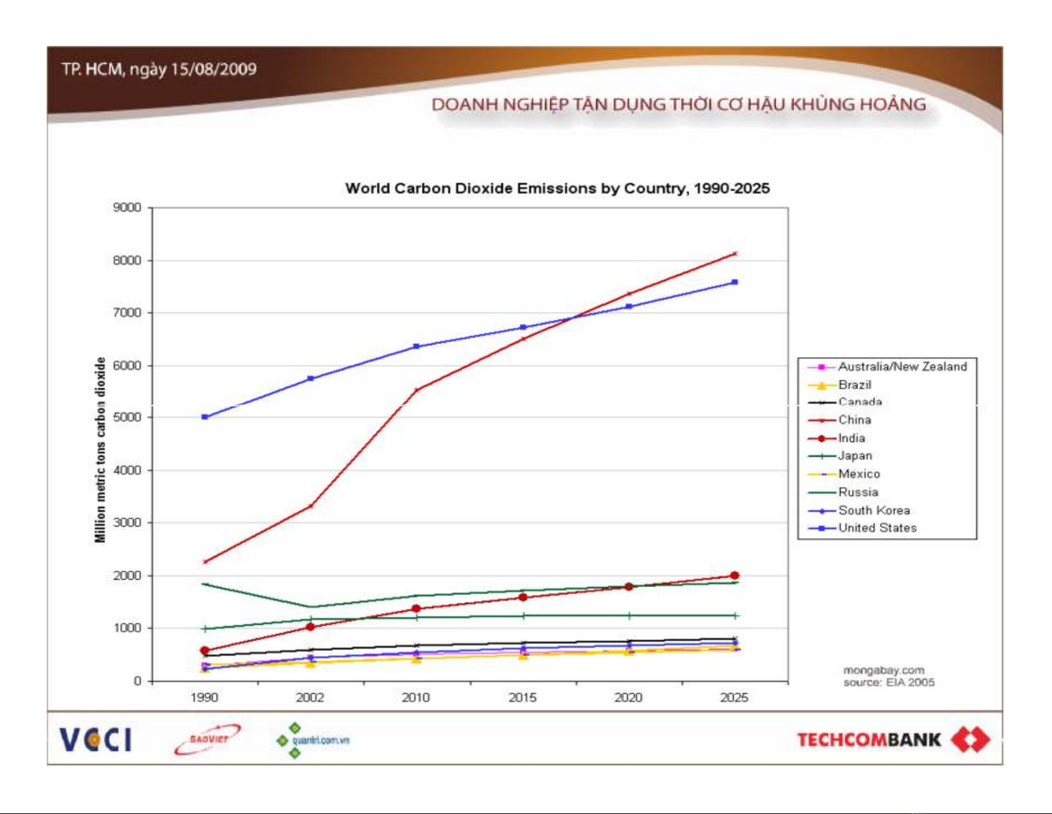Click the Sao Viet logo
Viewport: 1052px width, 814px height.
(207, 739)
